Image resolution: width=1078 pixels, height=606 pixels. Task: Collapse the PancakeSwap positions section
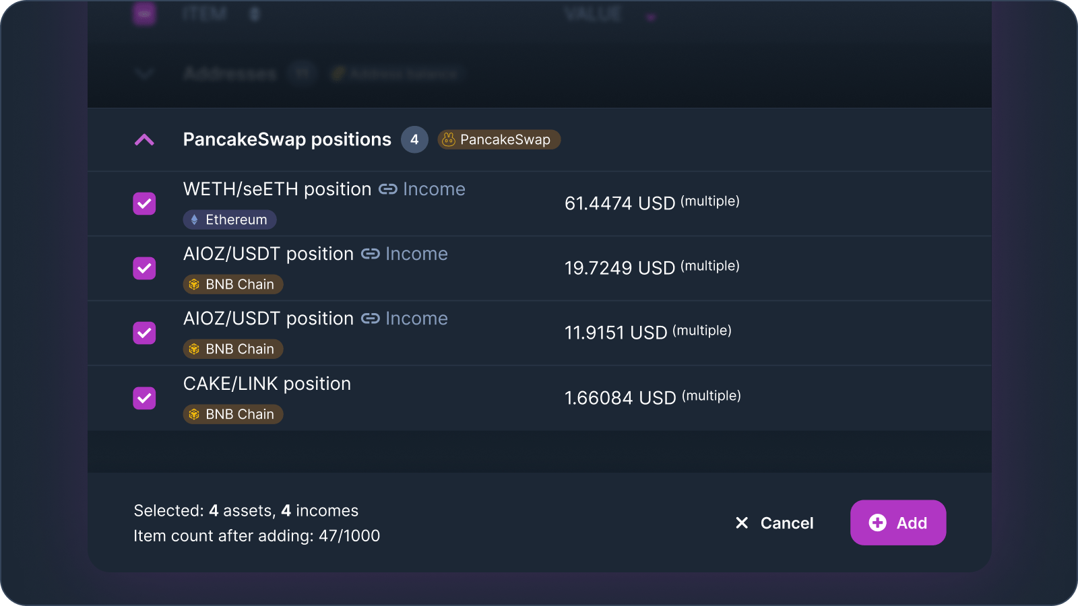click(144, 139)
